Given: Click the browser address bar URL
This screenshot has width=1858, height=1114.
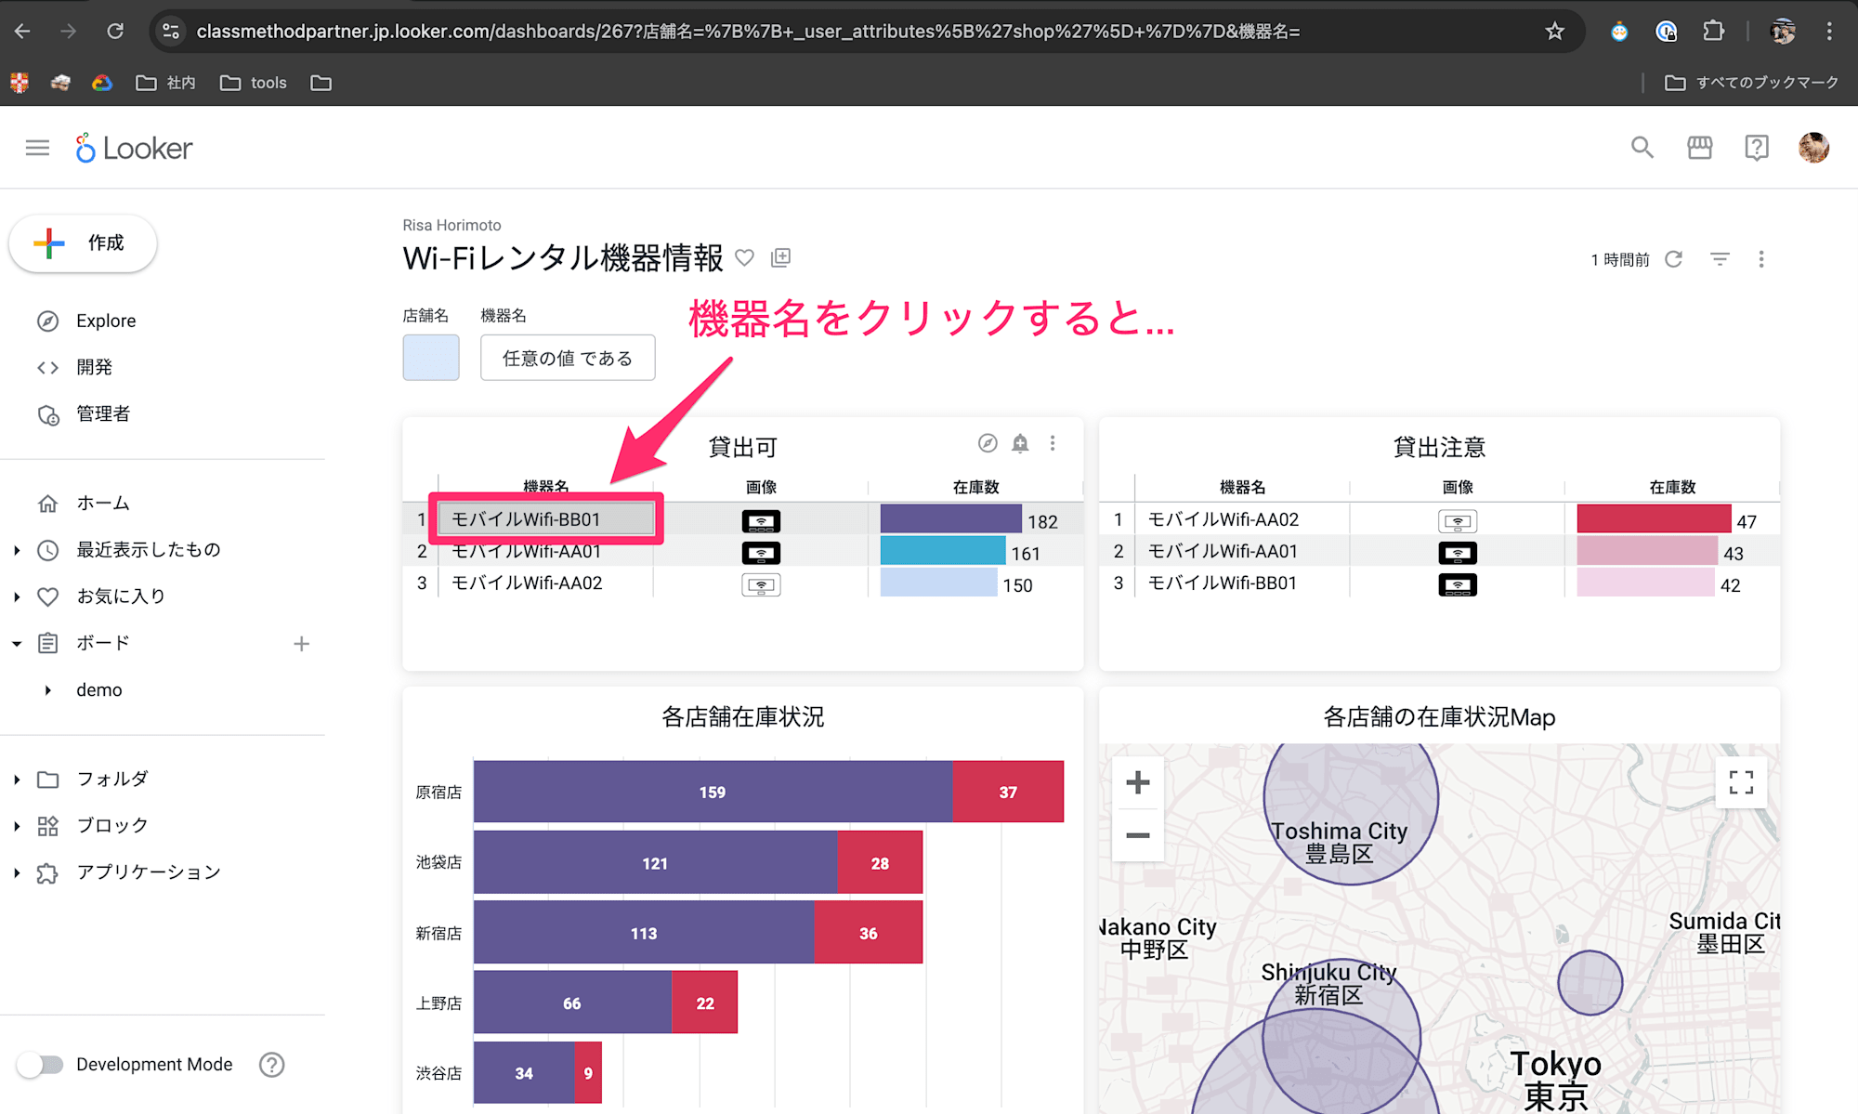Looking at the screenshot, I should tap(748, 32).
